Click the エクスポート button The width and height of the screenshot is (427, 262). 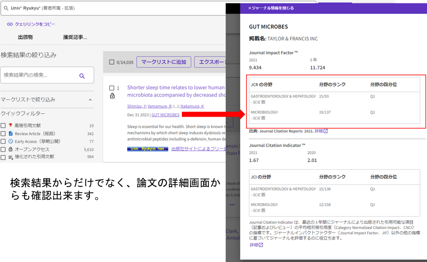(x=210, y=62)
